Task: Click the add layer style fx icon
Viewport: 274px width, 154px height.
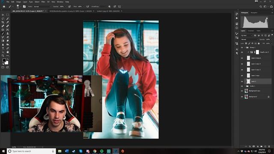Action: [250, 146]
